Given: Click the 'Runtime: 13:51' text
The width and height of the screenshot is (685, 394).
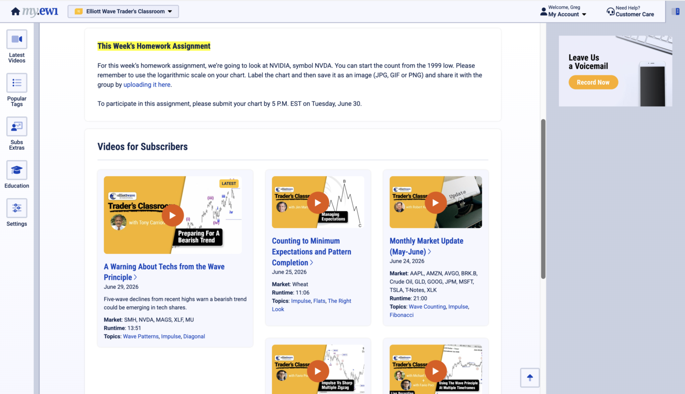Looking at the screenshot, I should [x=122, y=328].
